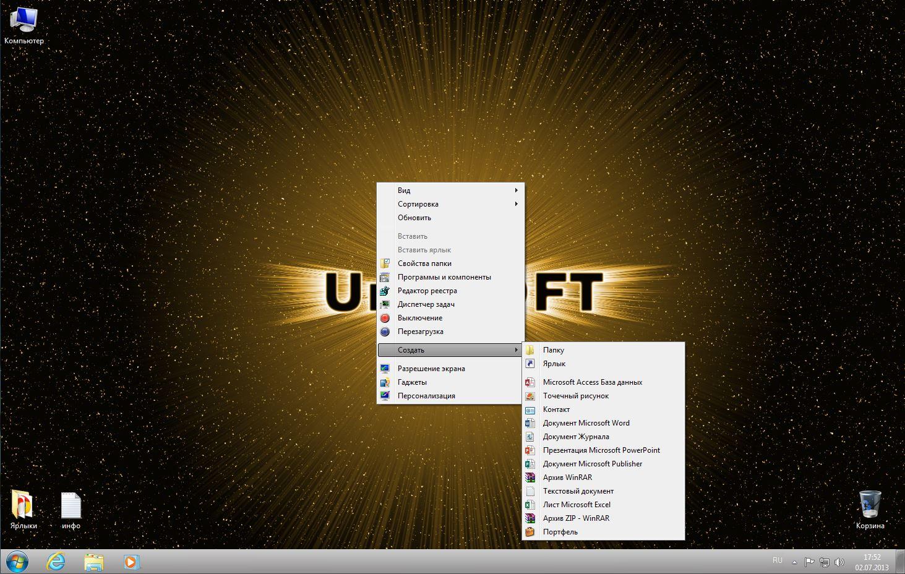The height and width of the screenshot is (574, 905).
Task: Create a new Папку from submenu
Action: click(553, 350)
